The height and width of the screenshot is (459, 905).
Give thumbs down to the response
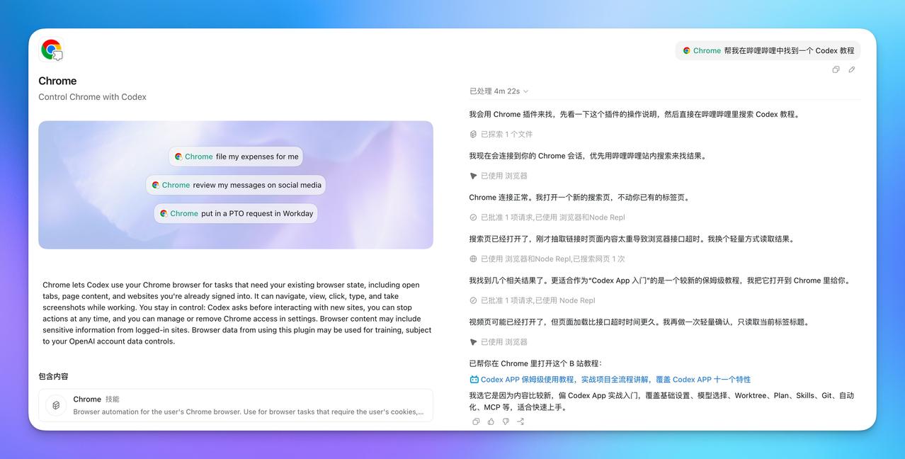pos(506,421)
